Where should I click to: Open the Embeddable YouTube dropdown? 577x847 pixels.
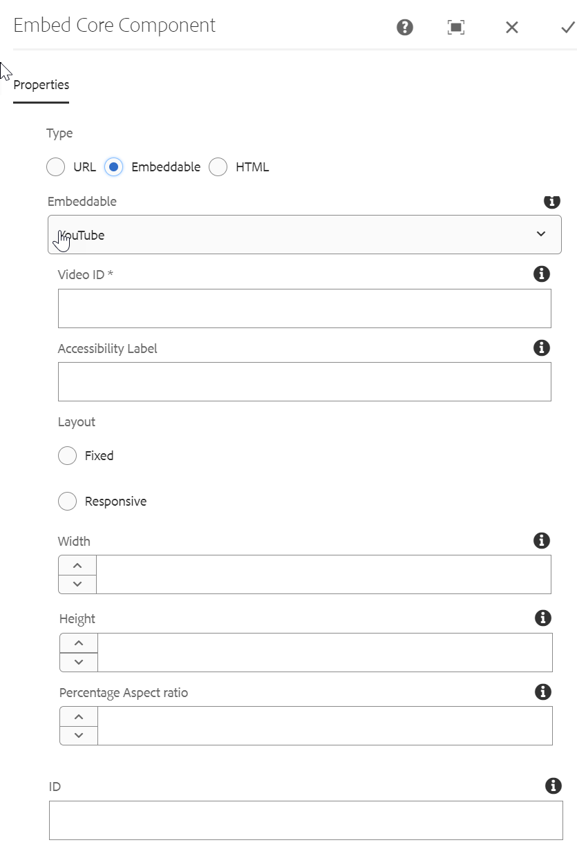304,234
